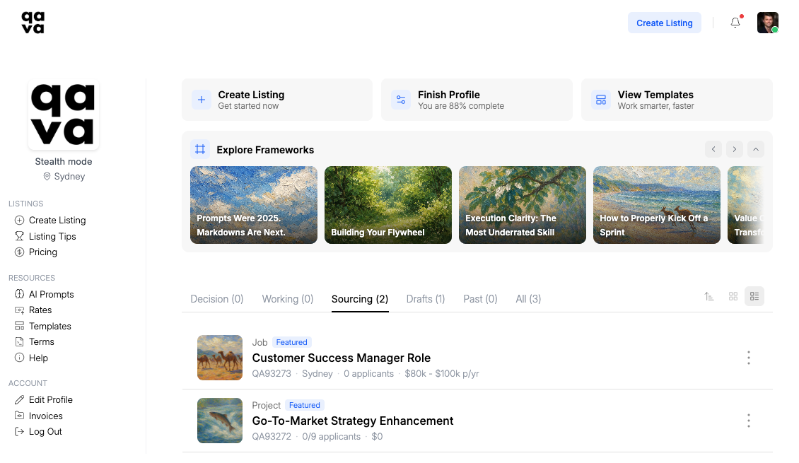
Task: Open the Rates resource page
Action: (40, 310)
